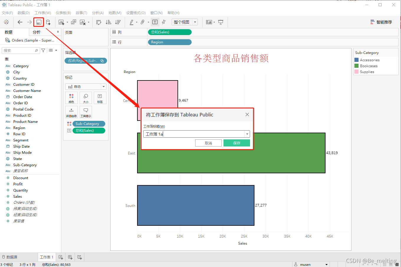
Task: Click the show/hide cards icon
Action: point(209,22)
